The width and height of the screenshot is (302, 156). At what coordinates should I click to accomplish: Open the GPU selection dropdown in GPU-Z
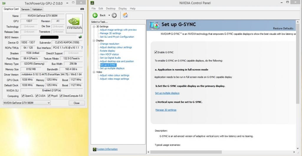click(27, 103)
